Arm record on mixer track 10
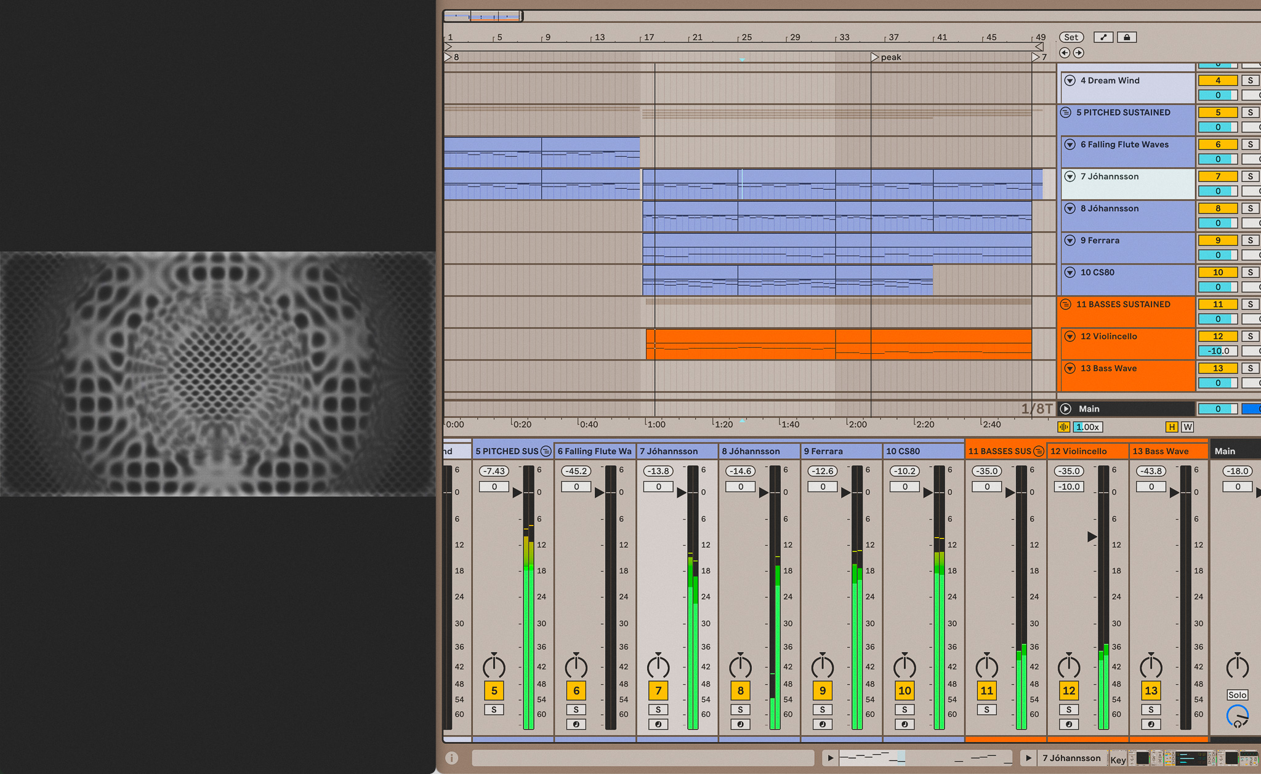 point(904,724)
